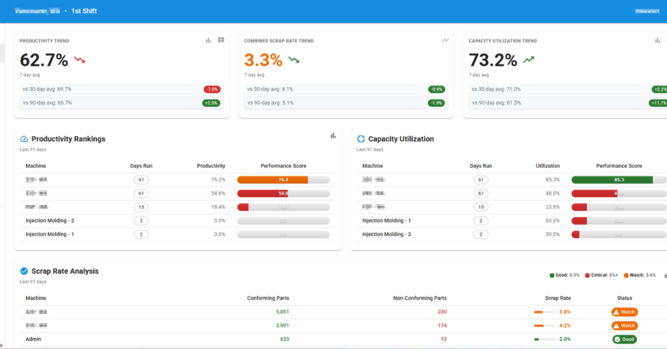
Task: Select Injection Molding - 2 in Productivity Rankings
Action: click(50, 221)
